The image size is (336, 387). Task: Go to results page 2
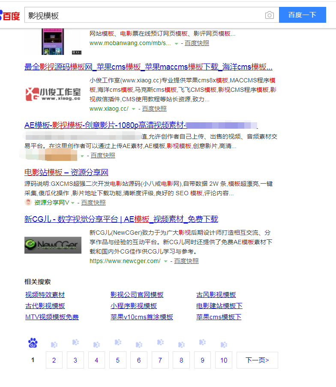pyautogui.click(x=54, y=360)
